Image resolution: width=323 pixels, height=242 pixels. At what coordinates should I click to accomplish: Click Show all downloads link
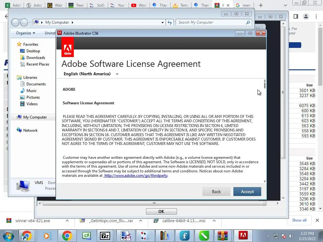click(x=299, y=220)
